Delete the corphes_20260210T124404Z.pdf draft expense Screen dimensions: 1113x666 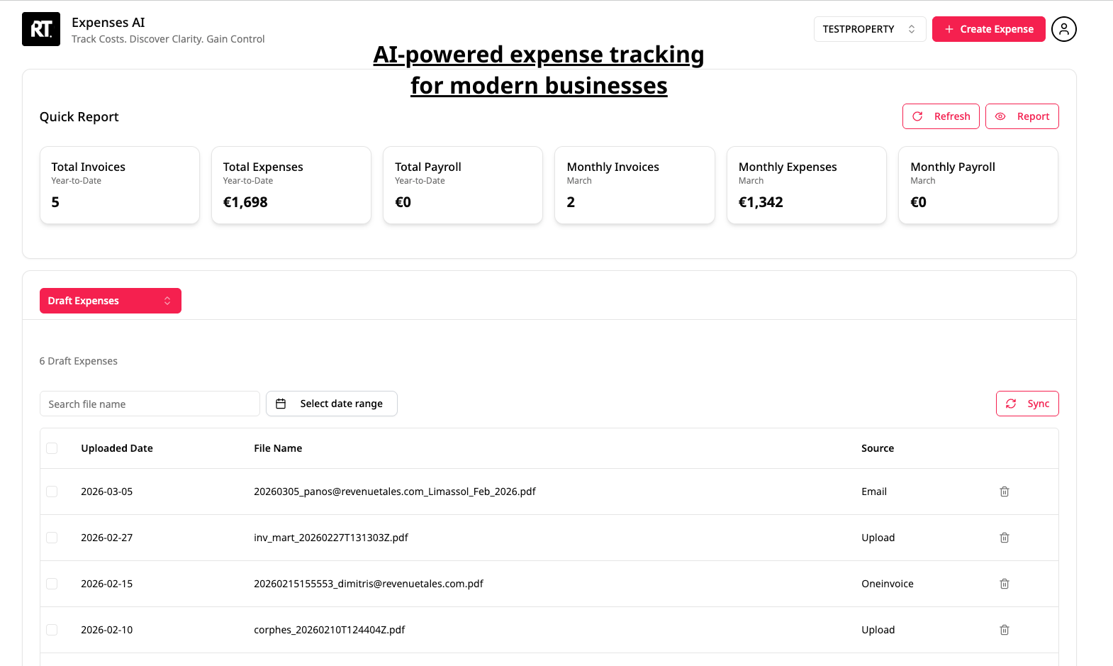click(x=1004, y=629)
